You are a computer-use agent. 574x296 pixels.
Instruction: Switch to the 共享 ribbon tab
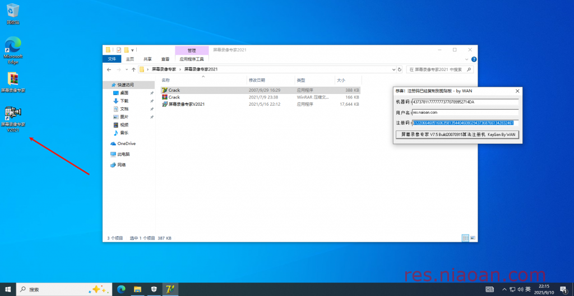coord(147,59)
